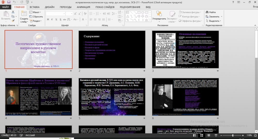Collapse the ribbon with the arrow
Screen dimensions: 258x139
(255, 26)
